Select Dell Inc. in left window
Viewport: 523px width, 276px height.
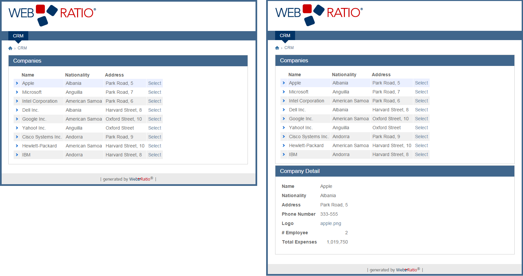pyautogui.click(x=155, y=110)
